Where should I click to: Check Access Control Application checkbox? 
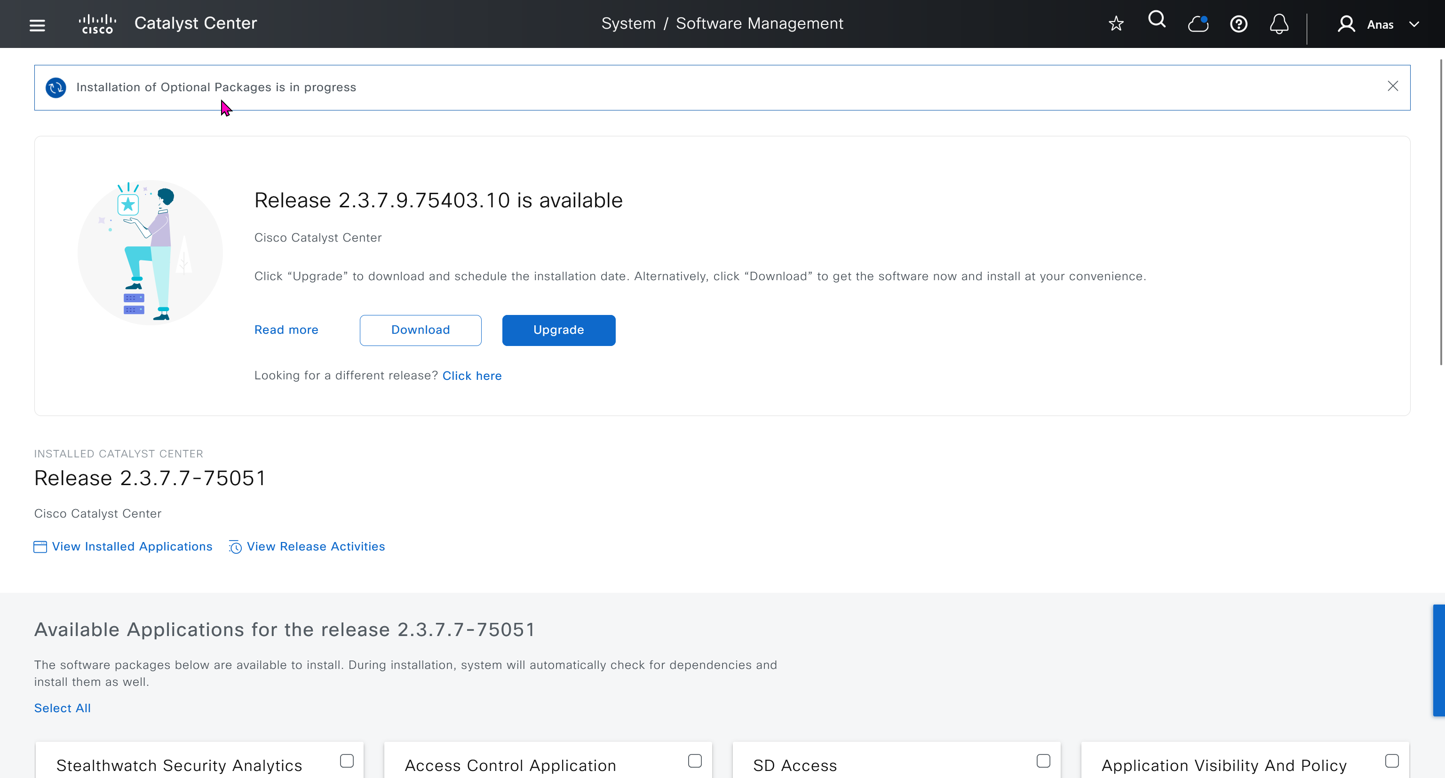[x=695, y=761]
